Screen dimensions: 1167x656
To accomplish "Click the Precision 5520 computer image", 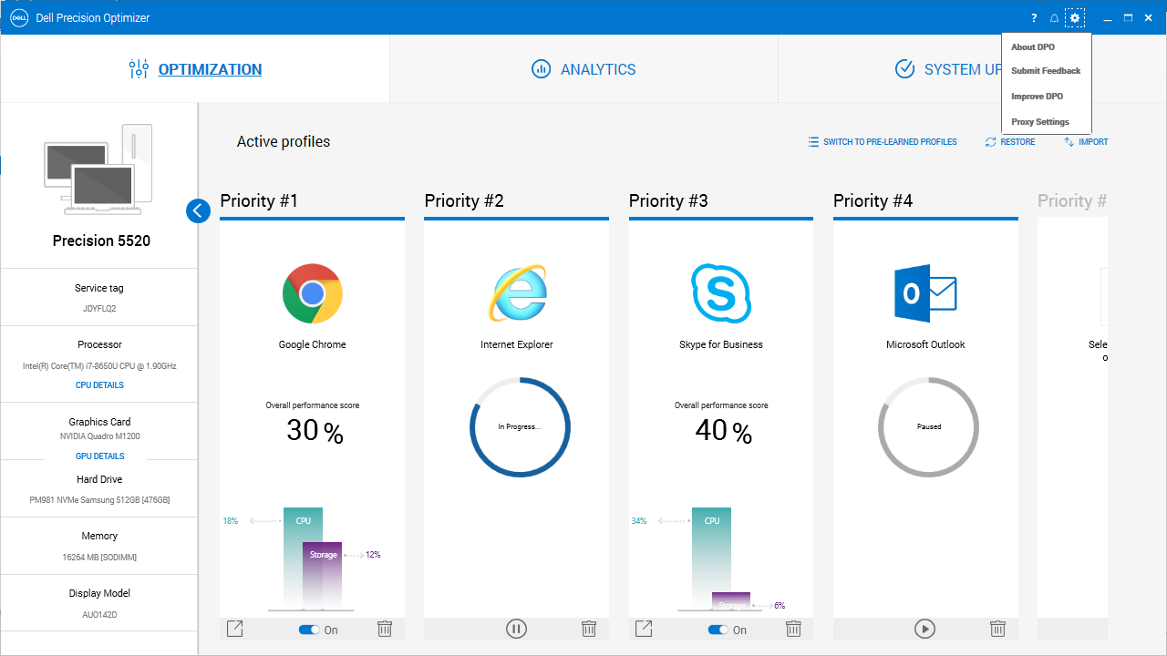I will 98,170.
